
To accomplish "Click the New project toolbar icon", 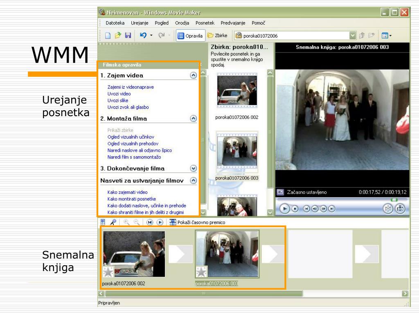I will 108,36.
